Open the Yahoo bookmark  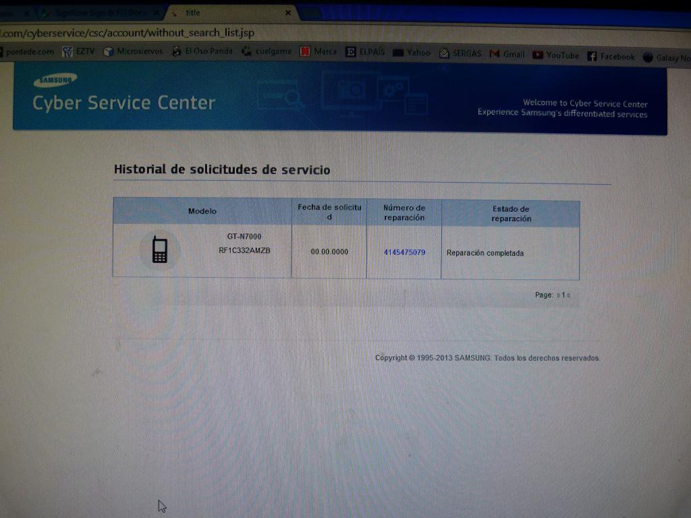[x=412, y=53]
